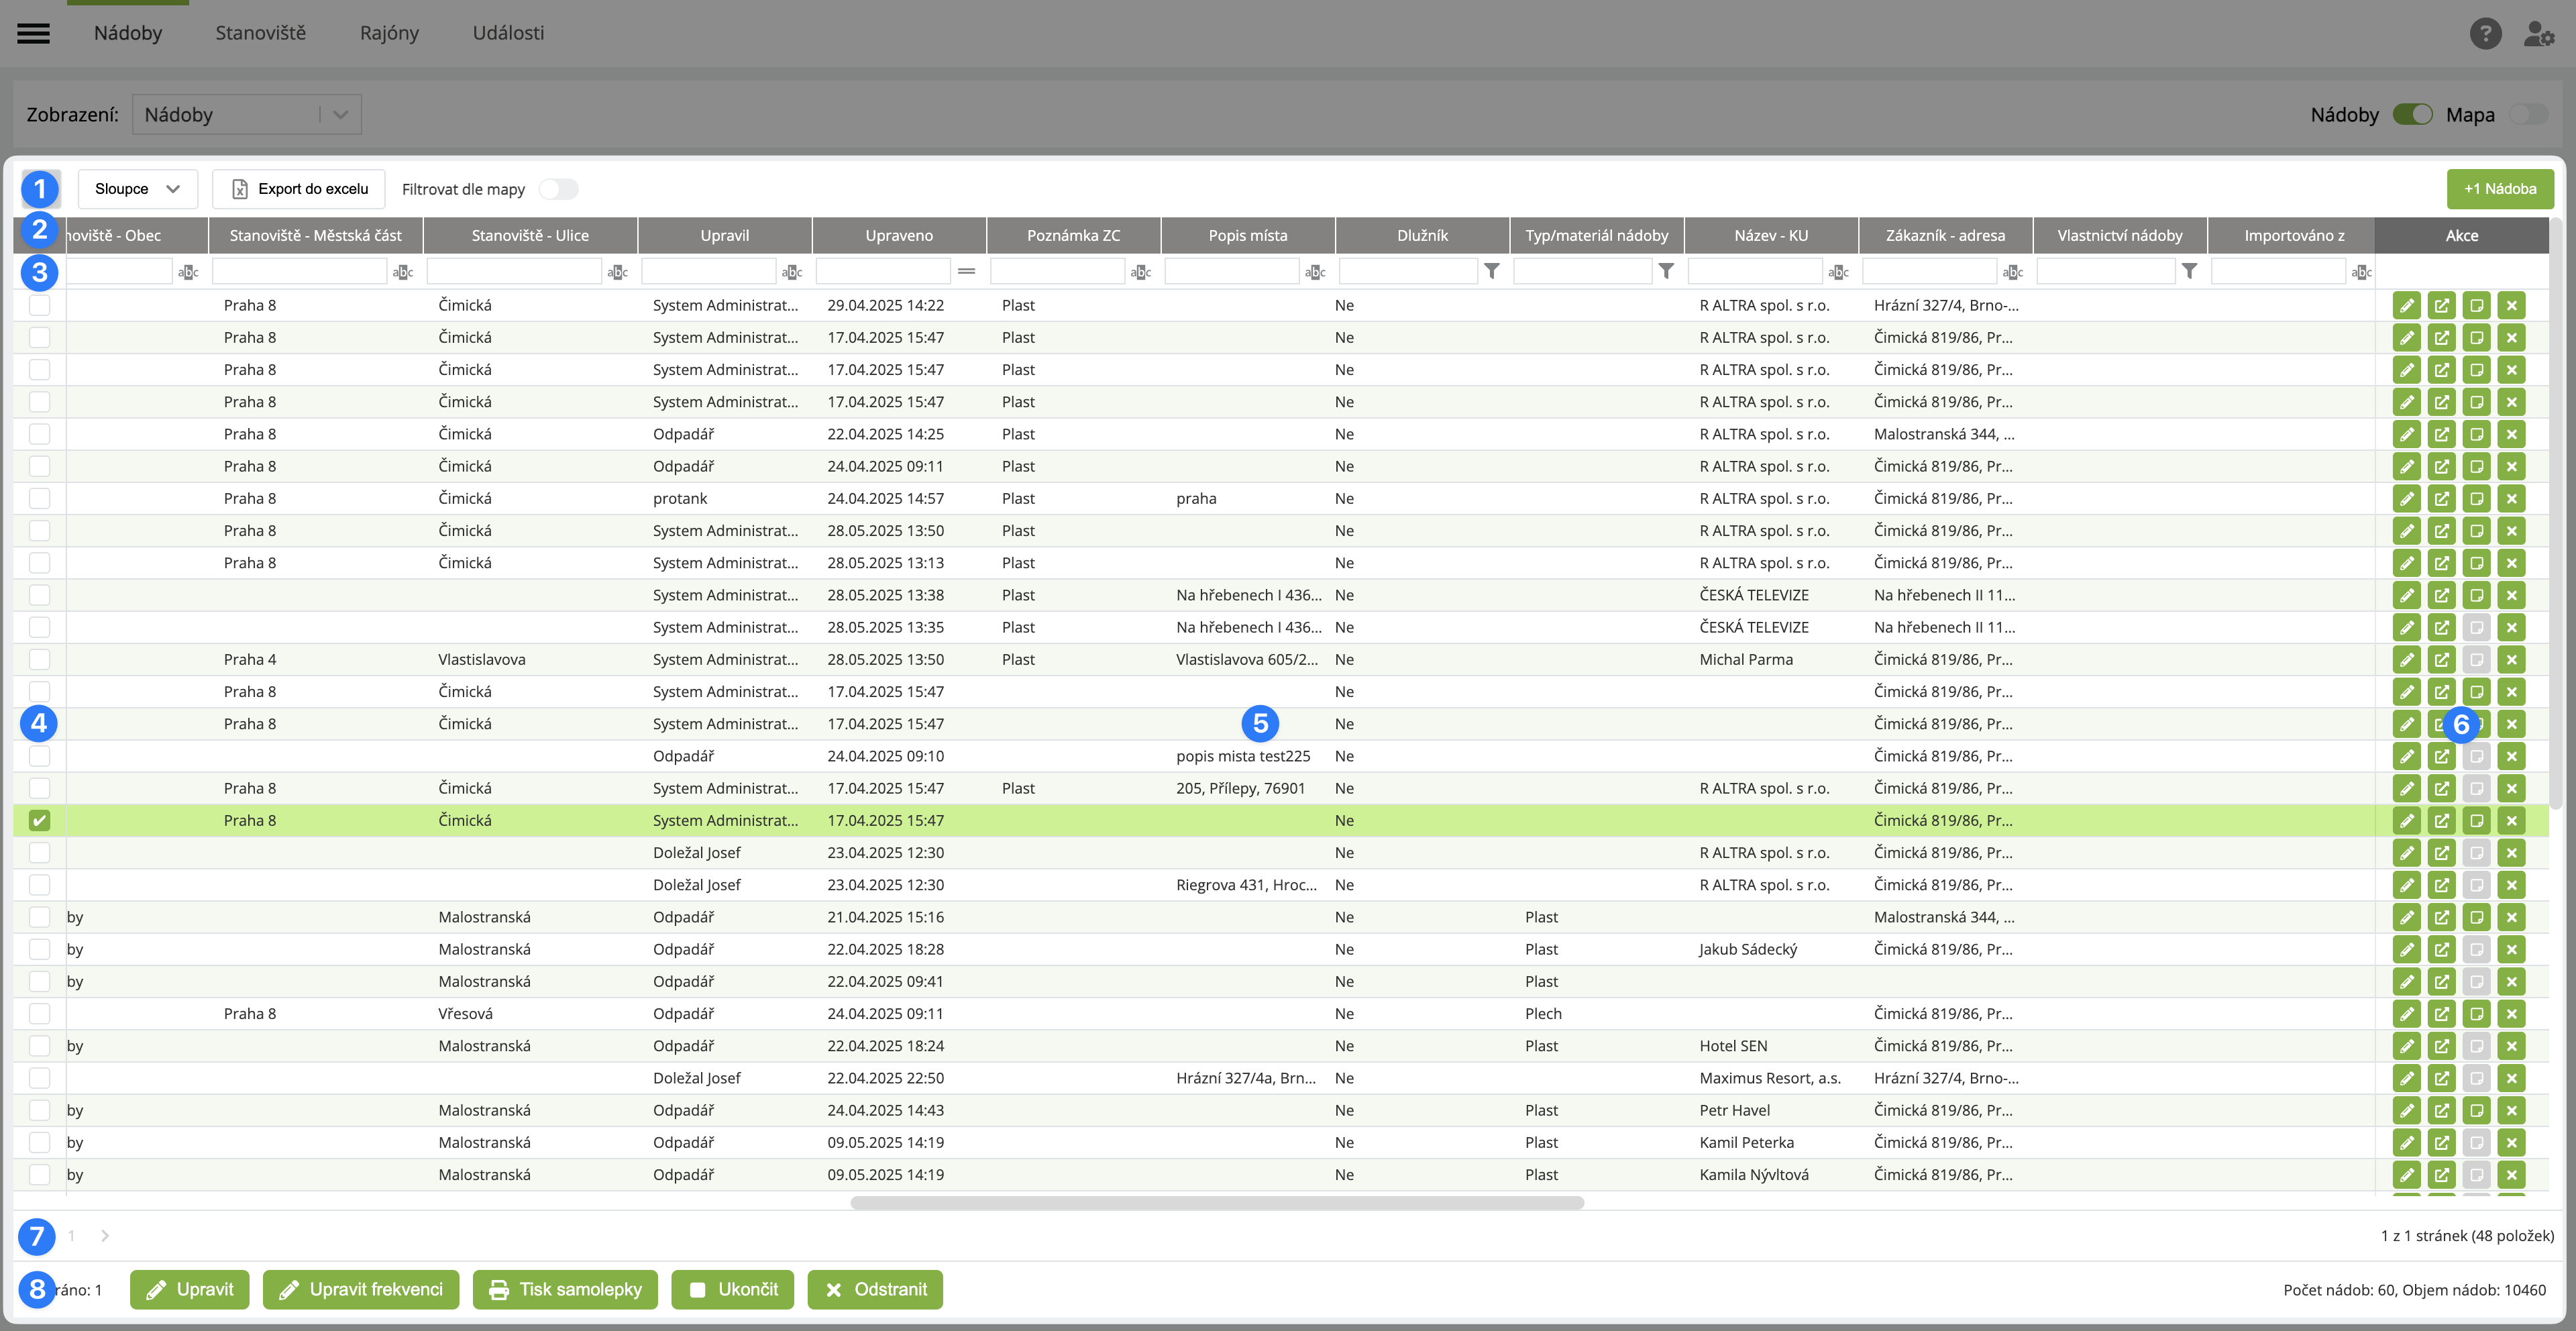Click the delete X icon in the third row
Screen dimensions: 2576x1331
point(2511,370)
